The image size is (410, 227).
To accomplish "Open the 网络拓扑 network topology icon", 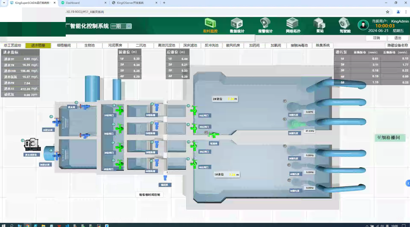I will [293, 23].
